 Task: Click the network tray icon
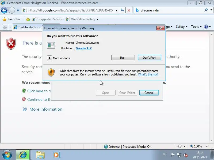179,155
